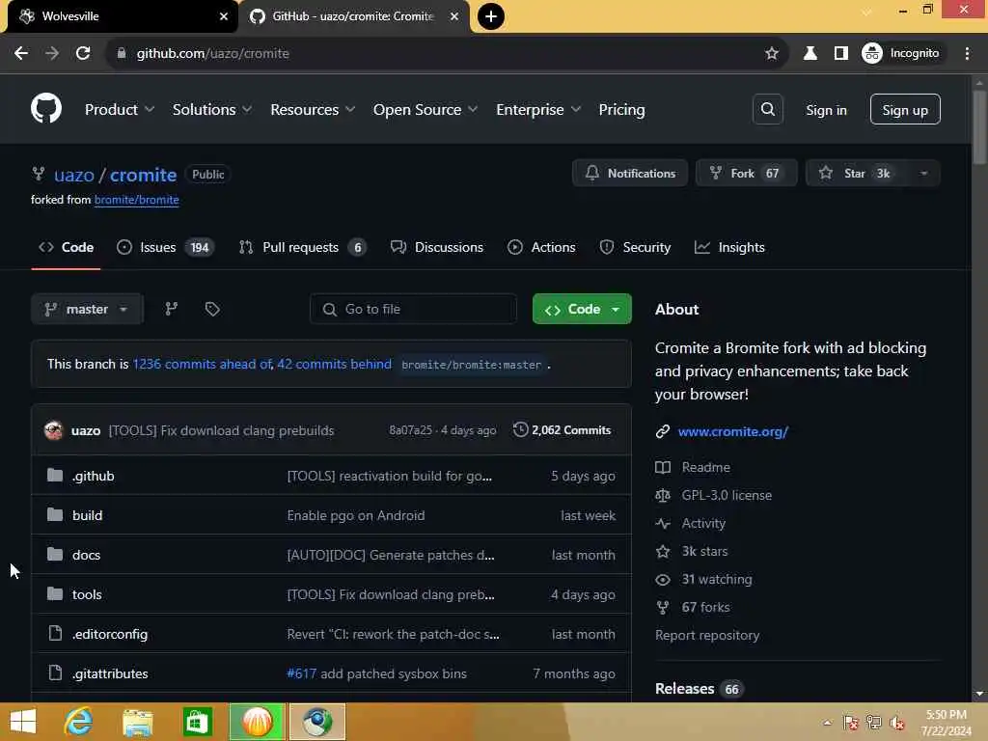Open the Security tab

coord(635,247)
